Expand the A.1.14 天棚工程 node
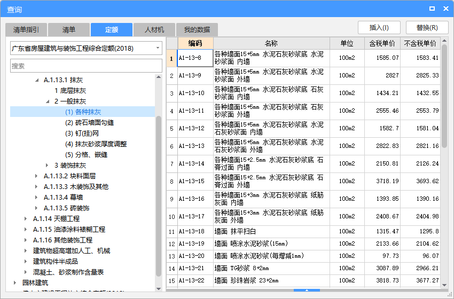Image resolution: width=454 pixels, height=299 pixels. coord(26,218)
